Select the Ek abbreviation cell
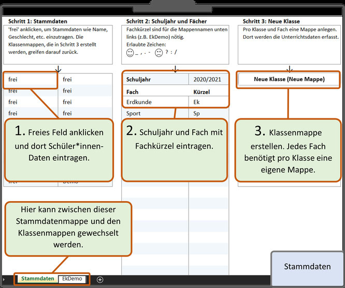Viewport: 345px width, 288px height. (208, 102)
